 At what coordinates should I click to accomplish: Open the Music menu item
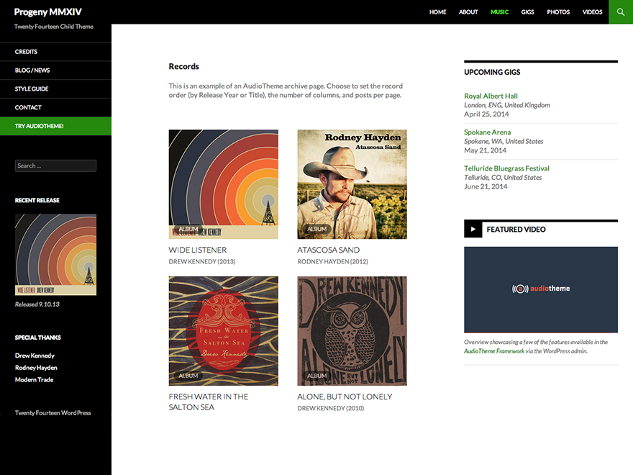pos(499,12)
